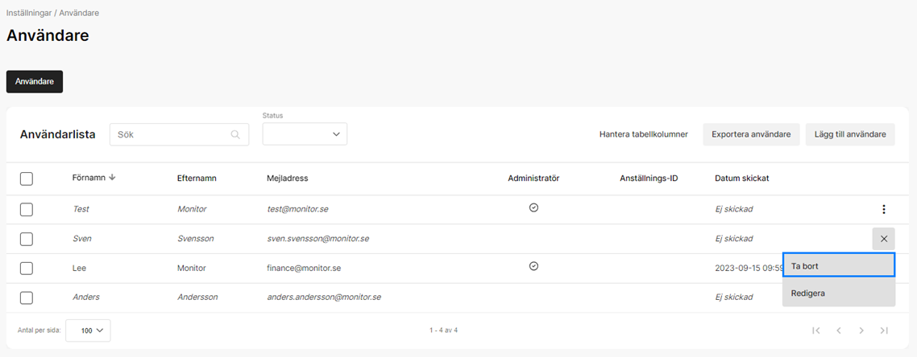Click the Förnamn sort arrow
Image resolution: width=917 pixels, height=357 pixels.
click(x=112, y=178)
